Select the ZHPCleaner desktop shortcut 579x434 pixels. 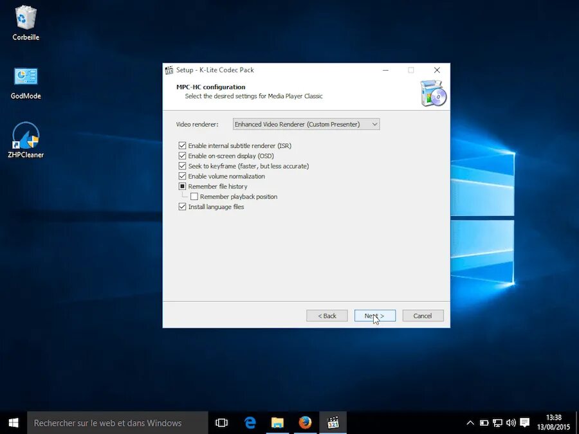pyautogui.click(x=26, y=140)
